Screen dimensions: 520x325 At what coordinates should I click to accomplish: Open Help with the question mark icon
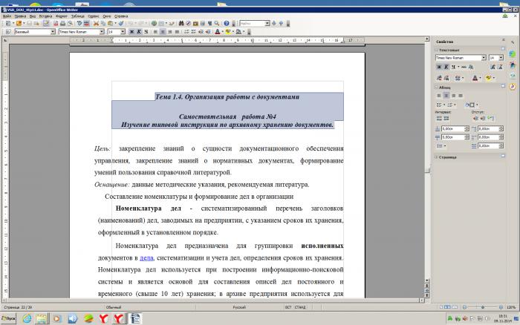click(226, 24)
